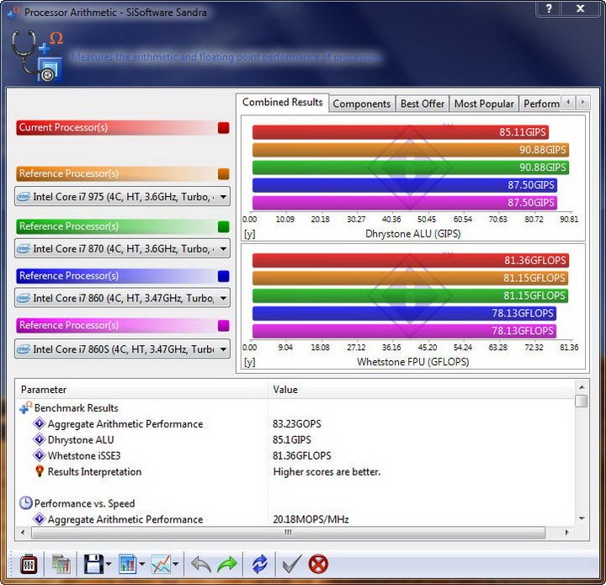606x585 pixels.
Task: Click the Value column header
Action: pos(422,390)
